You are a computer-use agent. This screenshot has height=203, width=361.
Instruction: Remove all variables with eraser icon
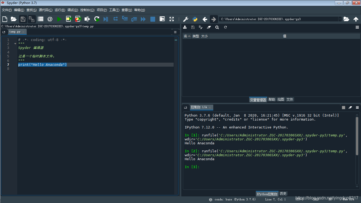click(x=209, y=27)
